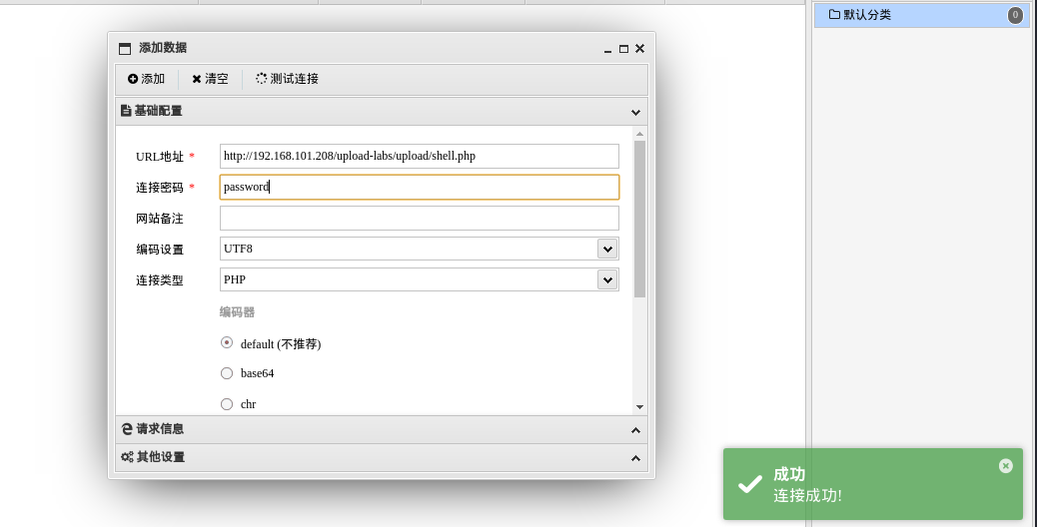Click the scrollbar up arrow in form
The width and height of the screenshot is (1037, 527).
click(x=639, y=134)
